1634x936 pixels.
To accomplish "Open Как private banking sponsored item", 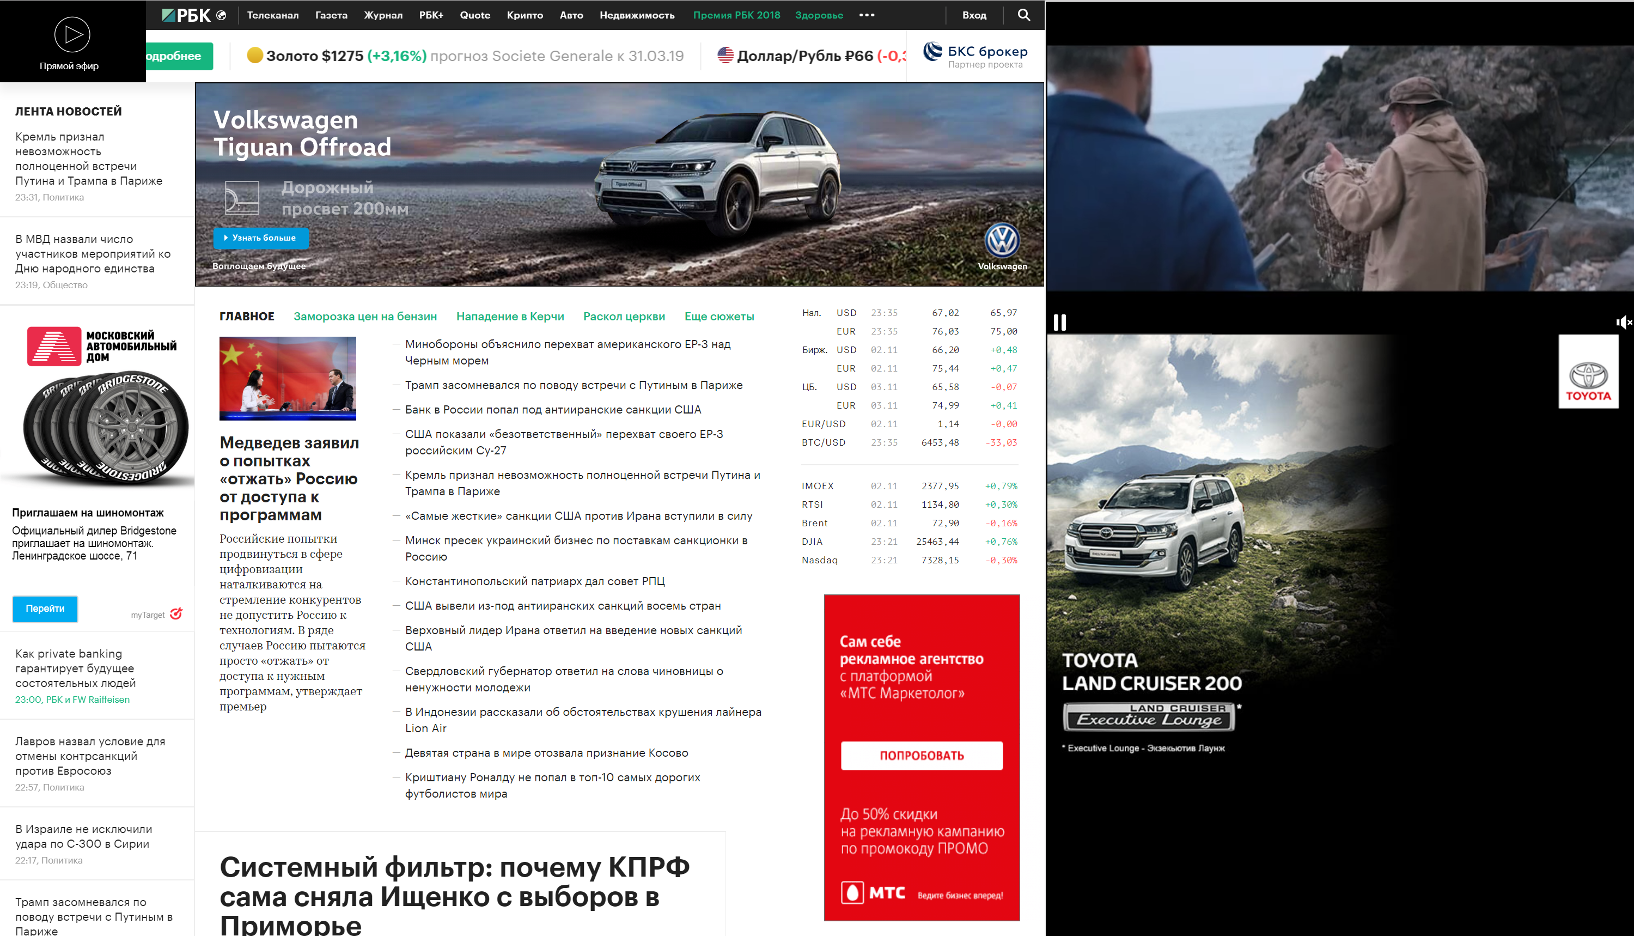I will pos(75,668).
